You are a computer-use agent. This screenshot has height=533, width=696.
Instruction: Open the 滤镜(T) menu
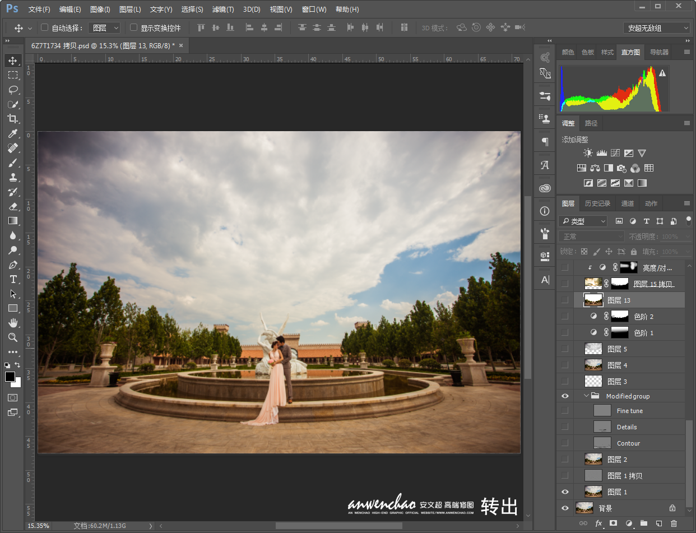pyautogui.click(x=223, y=10)
